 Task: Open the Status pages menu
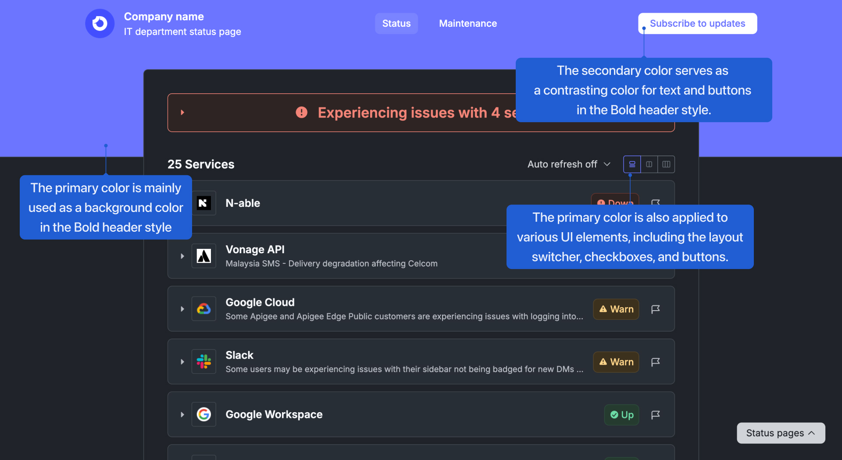(x=781, y=433)
